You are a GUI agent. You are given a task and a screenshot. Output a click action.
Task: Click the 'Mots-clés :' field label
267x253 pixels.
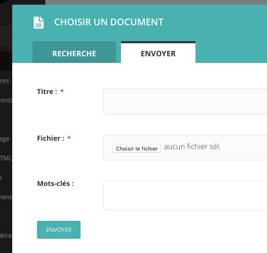[55, 184]
